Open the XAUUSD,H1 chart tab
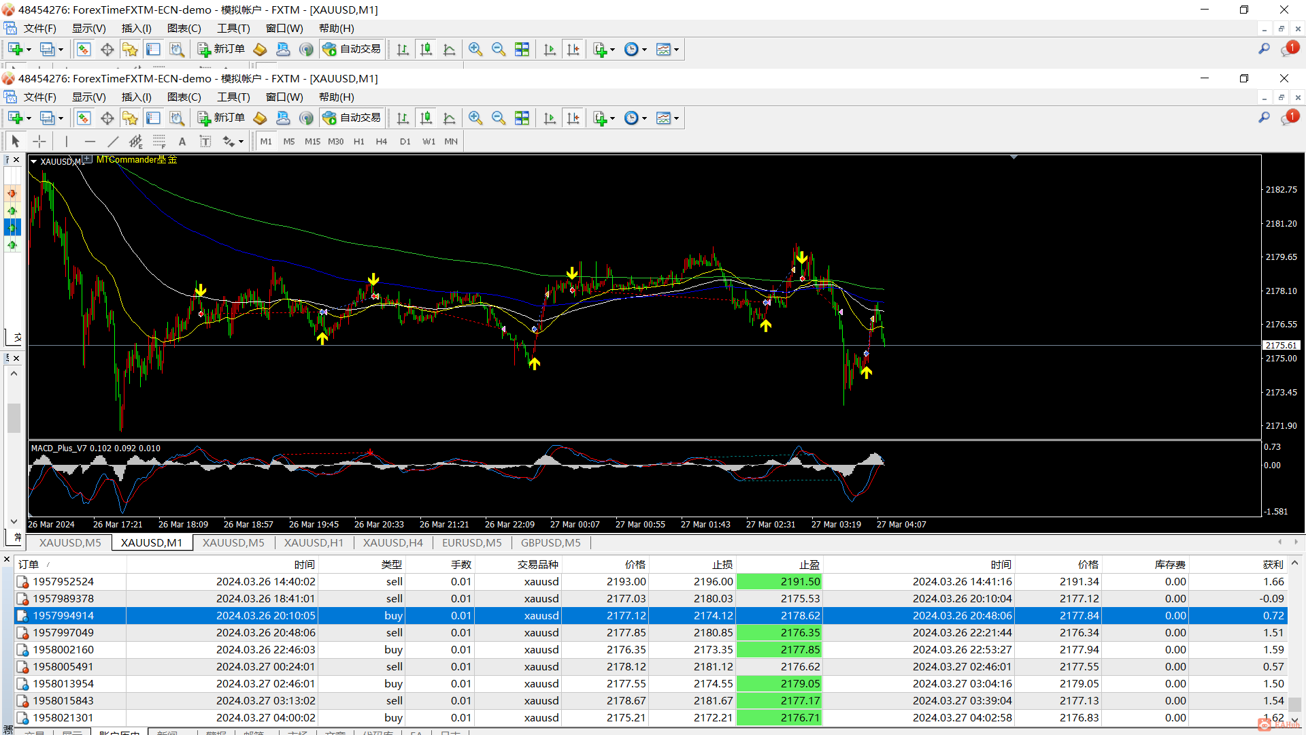 (x=314, y=542)
